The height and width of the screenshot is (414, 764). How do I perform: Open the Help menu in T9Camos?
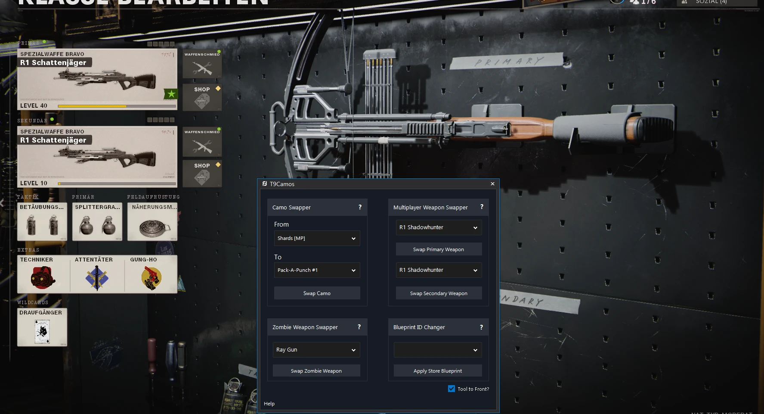269,404
